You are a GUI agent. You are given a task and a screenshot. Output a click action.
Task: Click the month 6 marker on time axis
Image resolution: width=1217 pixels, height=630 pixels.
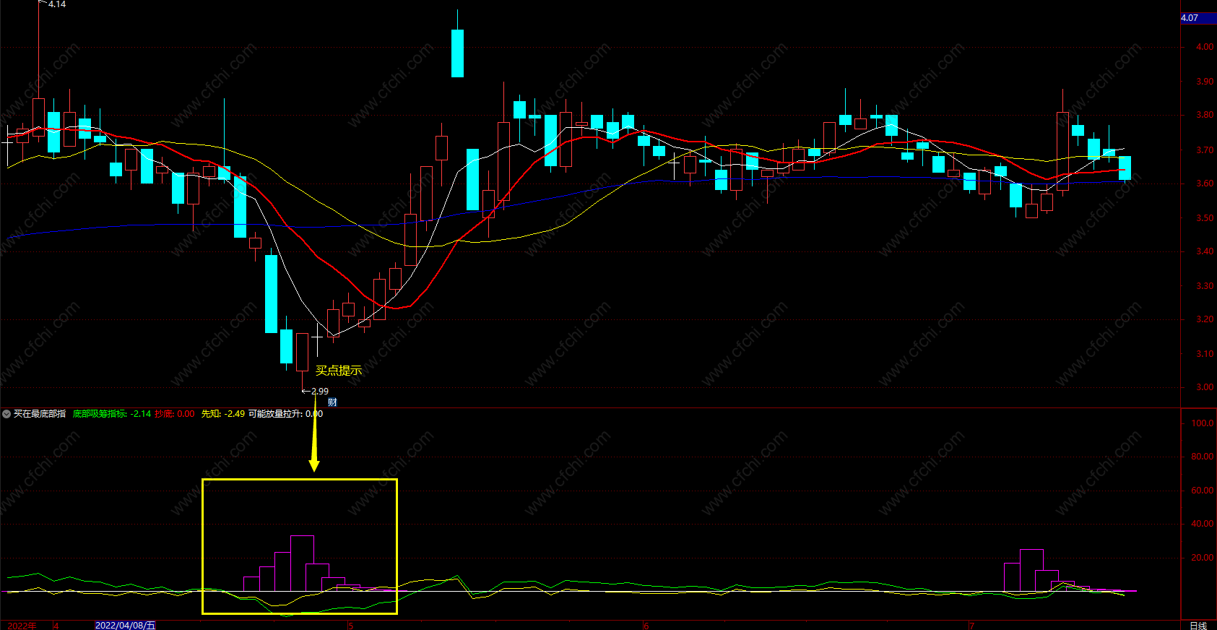[646, 626]
